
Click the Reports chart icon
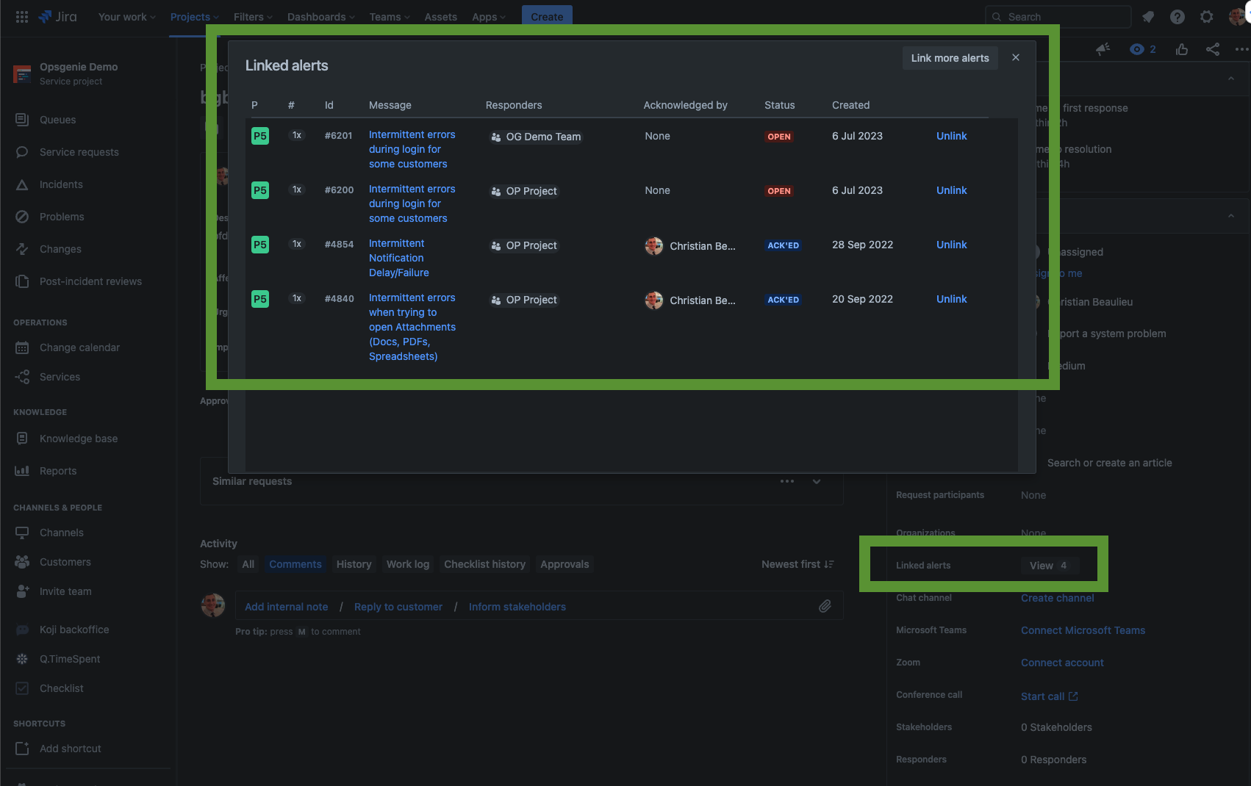click(x=22, y=471)
